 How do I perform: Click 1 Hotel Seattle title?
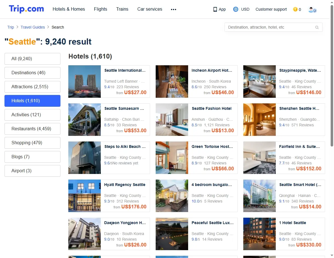(x=293, y=223)
